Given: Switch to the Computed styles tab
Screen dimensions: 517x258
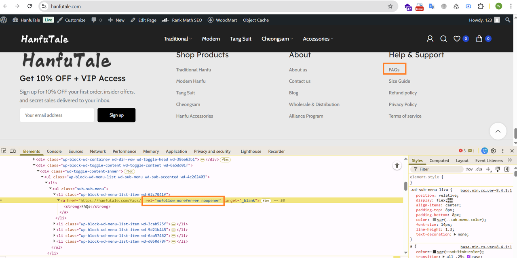Looking at the screenshot, I should tap(439, 160).
